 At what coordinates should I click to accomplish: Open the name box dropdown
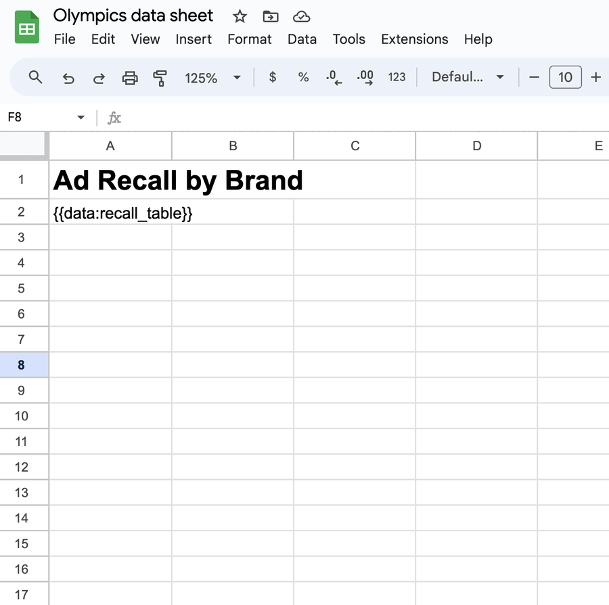coord(80,117)
